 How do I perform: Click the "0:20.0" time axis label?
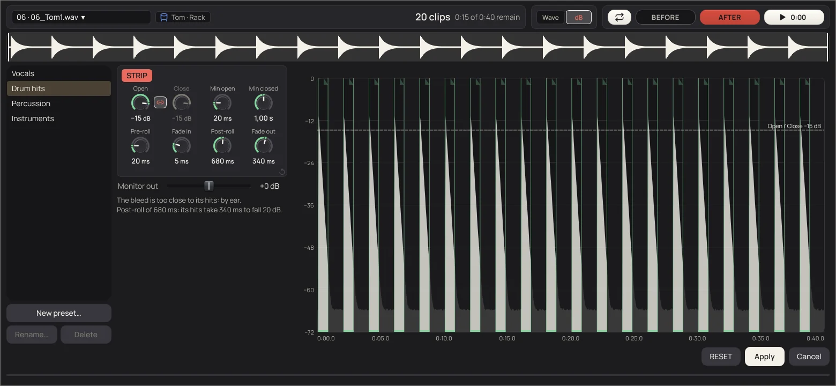point(571,338)
